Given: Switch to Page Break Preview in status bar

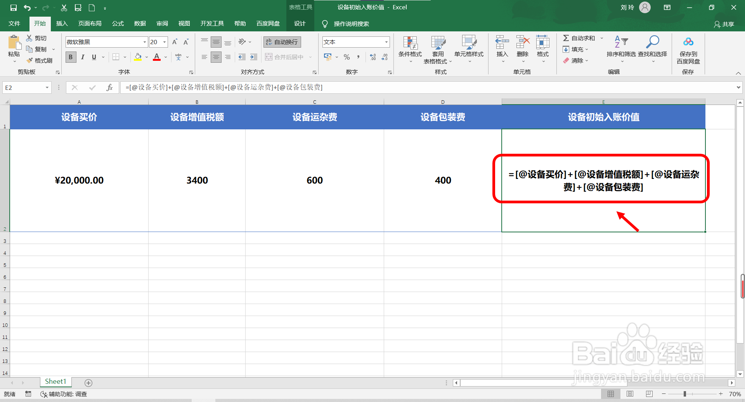Looking at the screenshot, I should [649, 394].
